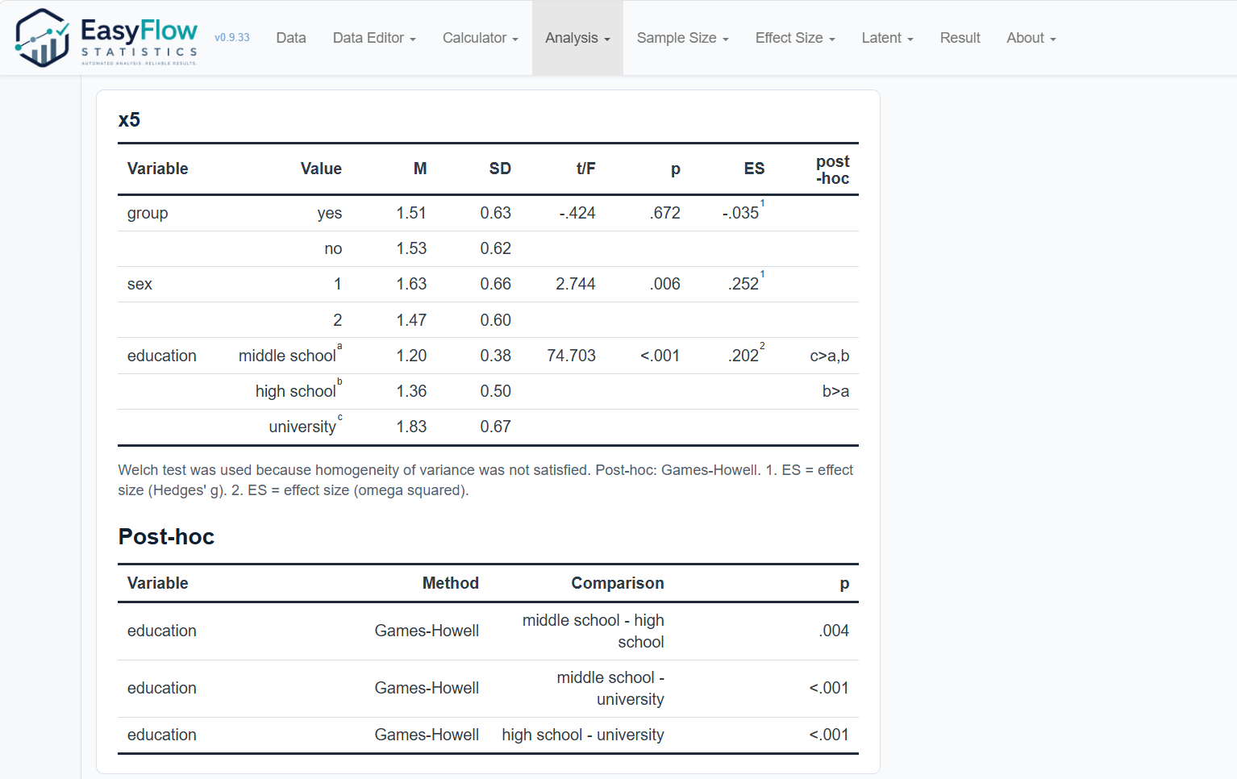This screenshot has height=779, width=1237.
Task: Select the p value .672
Action: pos(665,213)
